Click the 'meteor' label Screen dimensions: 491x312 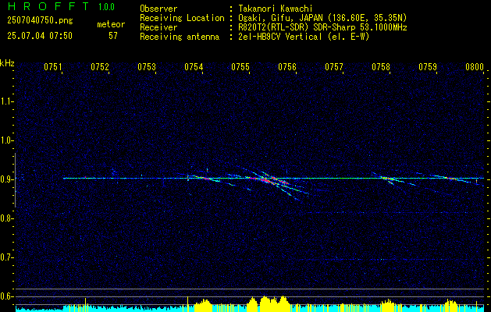[111, 24]
